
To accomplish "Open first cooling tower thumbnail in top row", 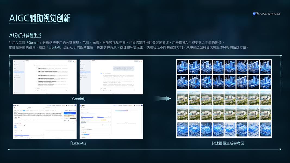I will pyautogui.click(x=182, y=67).
